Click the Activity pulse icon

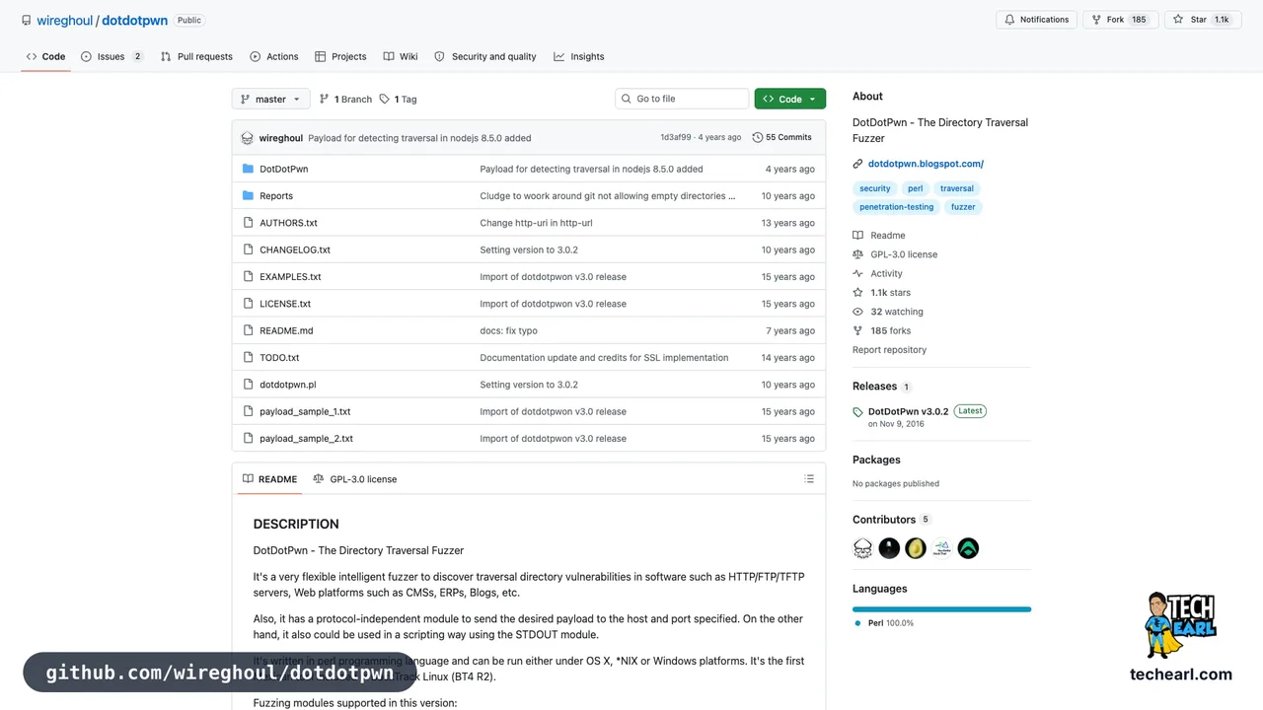click(858, 273)
